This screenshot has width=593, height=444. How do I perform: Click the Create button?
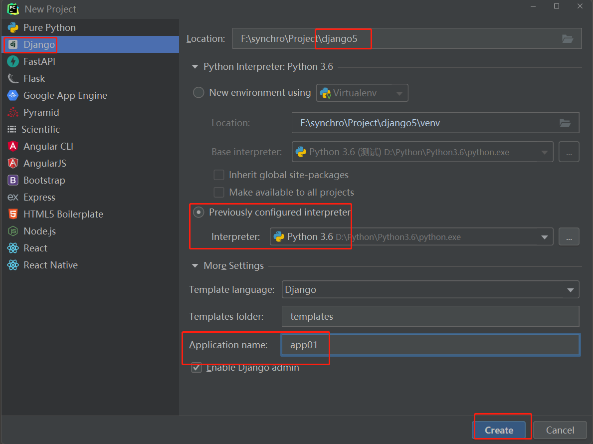(x=499, y=431)
